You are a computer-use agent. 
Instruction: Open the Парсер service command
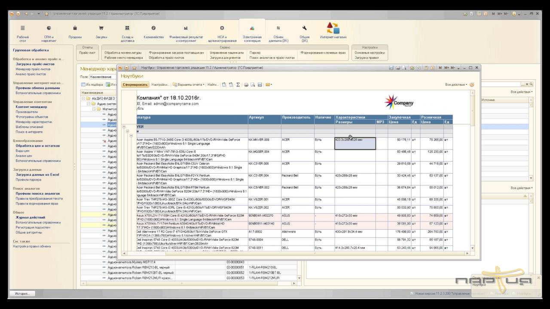255,52
